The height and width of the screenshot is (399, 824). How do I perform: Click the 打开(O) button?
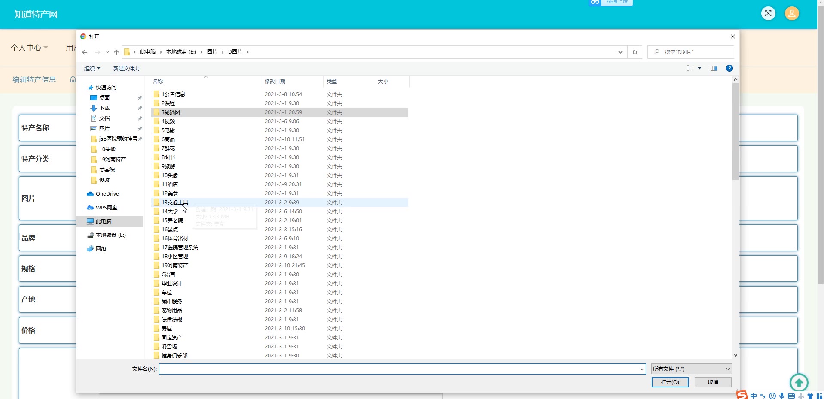[x=670, y=382]
